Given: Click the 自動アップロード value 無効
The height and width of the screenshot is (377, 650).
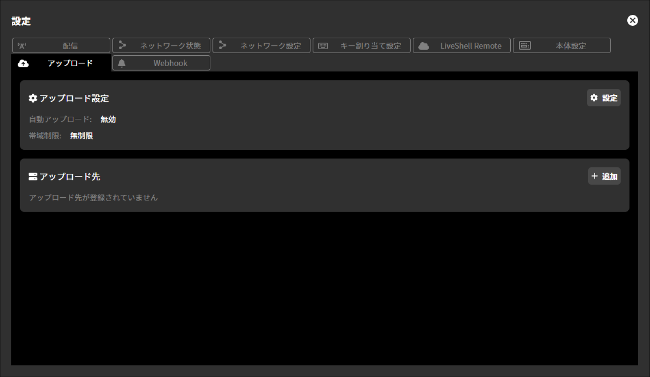Looking at the screenshot, I should tap(108, 119).
